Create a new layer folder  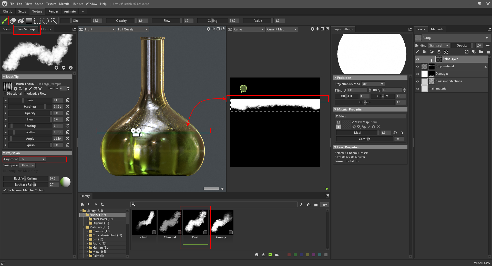point(481,52)
